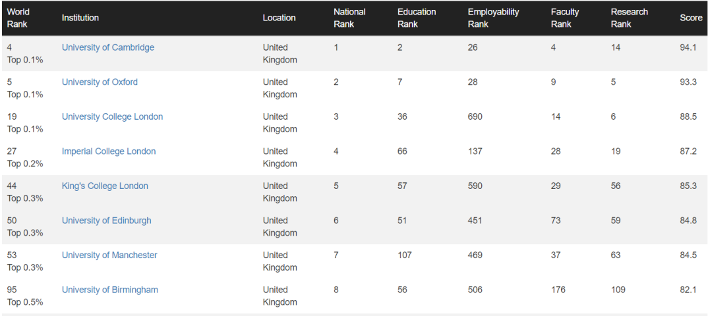Open the University of Birmingham link

coord(110,290)
